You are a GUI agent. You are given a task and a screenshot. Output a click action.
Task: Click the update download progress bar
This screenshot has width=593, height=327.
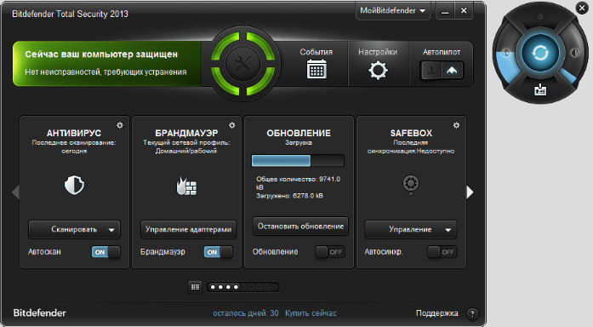click(x=298, y=160)
